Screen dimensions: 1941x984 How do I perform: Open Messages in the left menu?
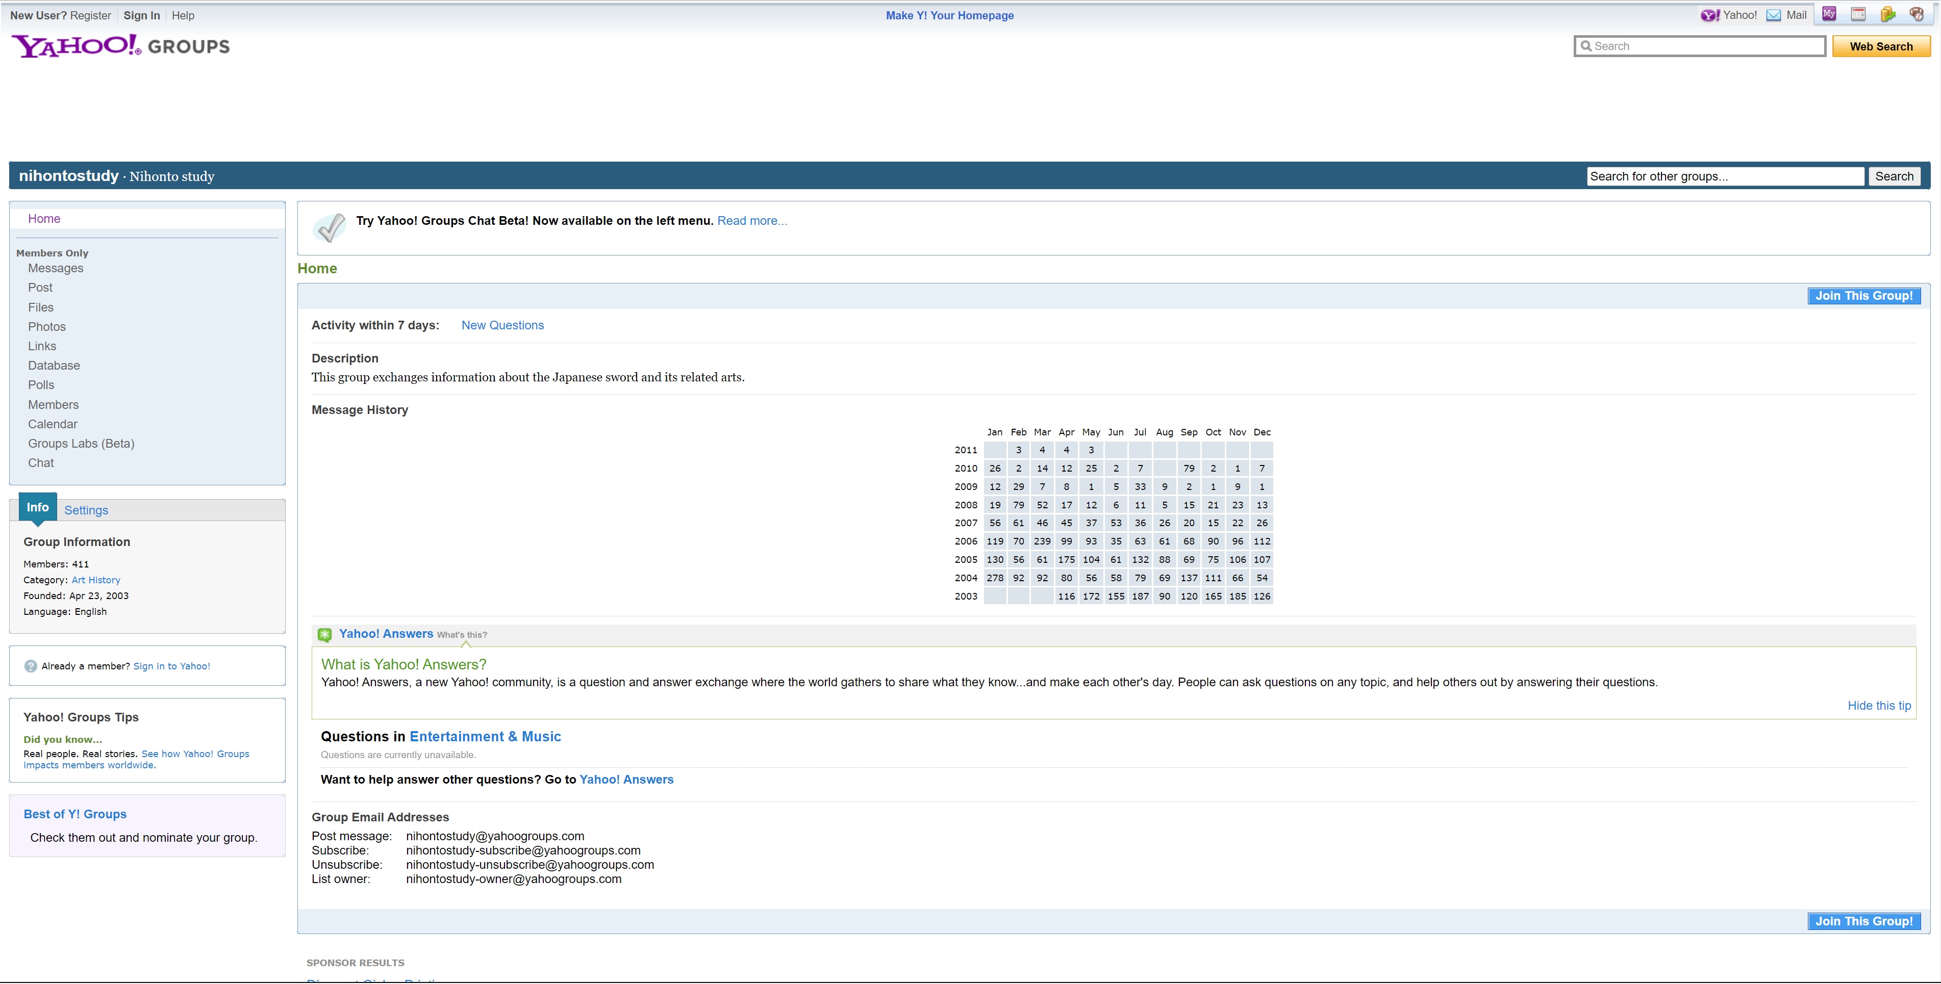(x=56, y=268)
